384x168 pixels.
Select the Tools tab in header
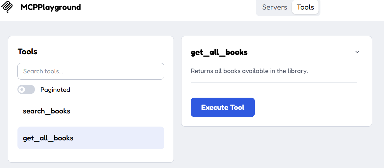click(305, 7)
